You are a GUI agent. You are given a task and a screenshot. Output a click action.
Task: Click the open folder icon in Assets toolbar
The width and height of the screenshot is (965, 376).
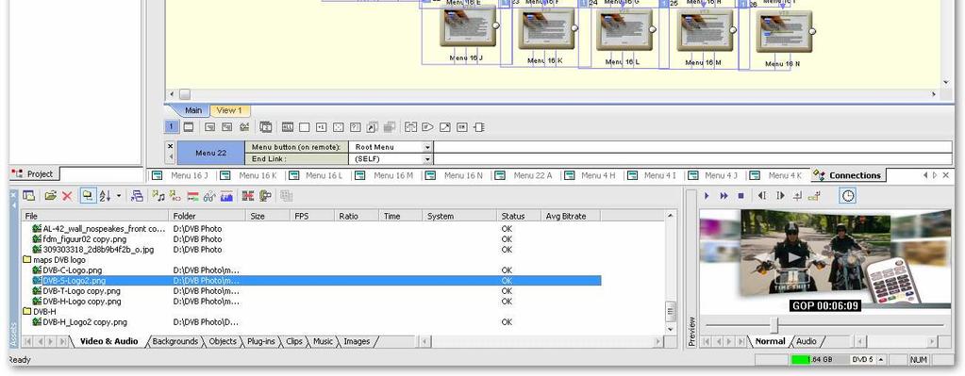click(50, 196)
